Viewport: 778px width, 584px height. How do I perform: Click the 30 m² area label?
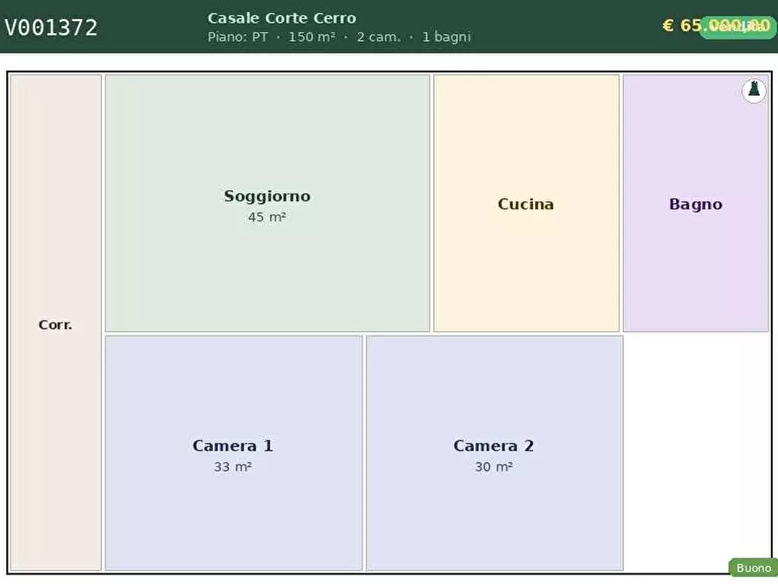click(x=493, y=467)
